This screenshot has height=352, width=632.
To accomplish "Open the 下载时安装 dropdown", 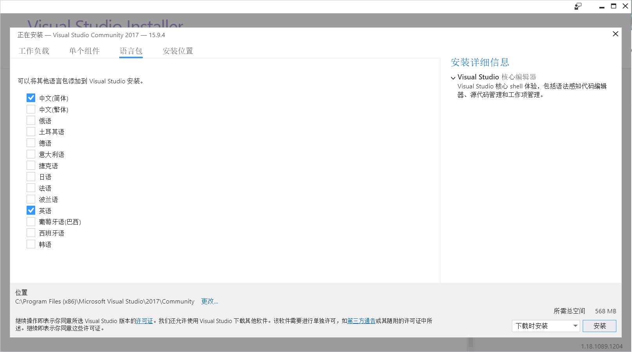I will [546, 326].
